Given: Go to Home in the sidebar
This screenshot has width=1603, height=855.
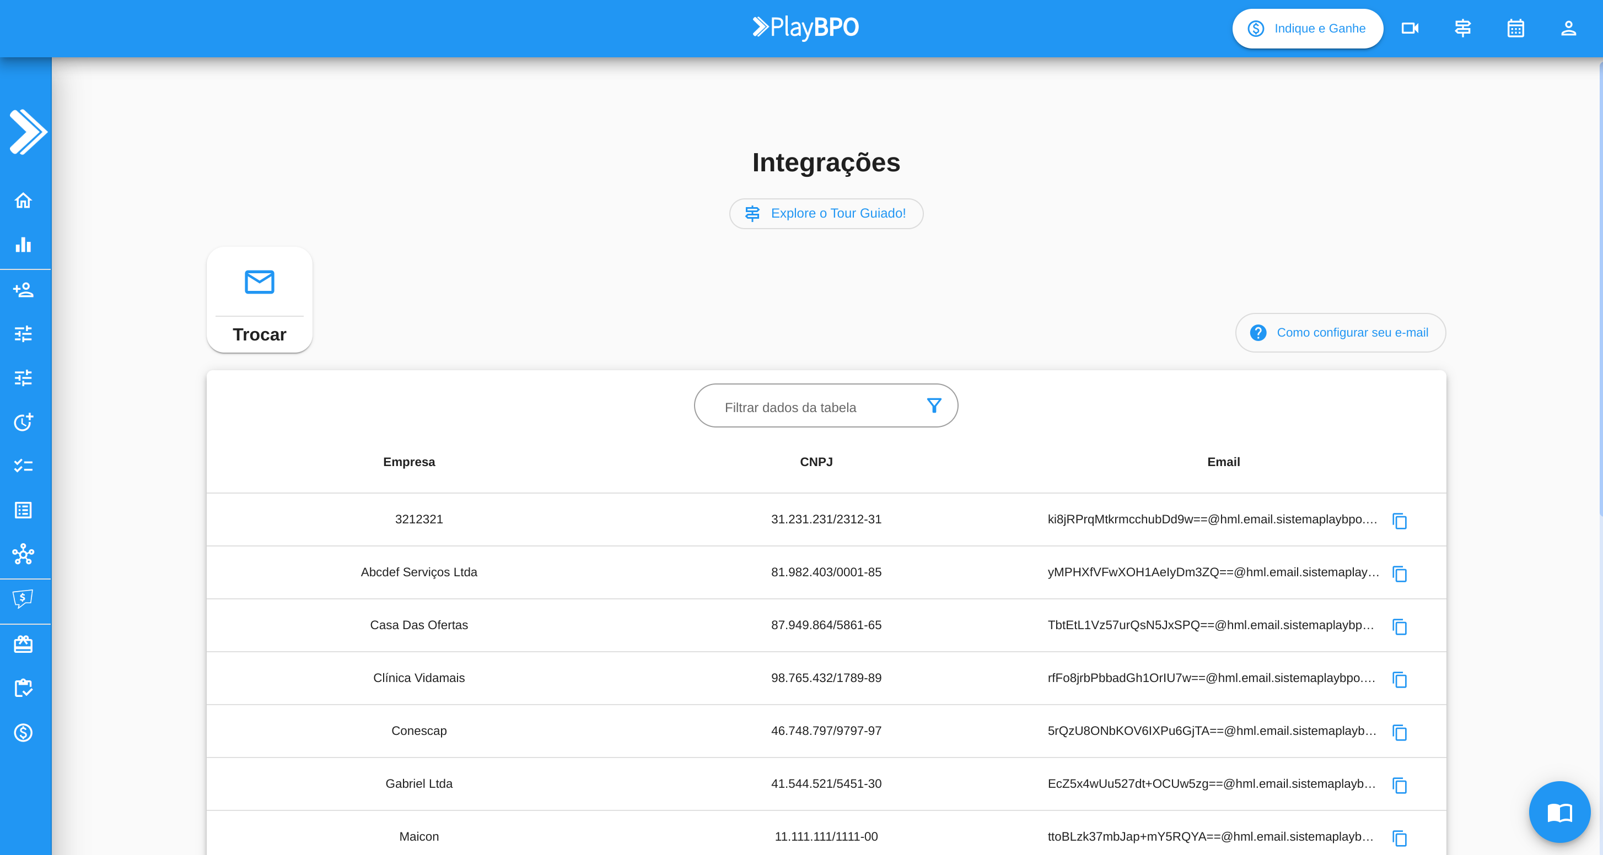Looking at the screenshot, I should point(24,200).
